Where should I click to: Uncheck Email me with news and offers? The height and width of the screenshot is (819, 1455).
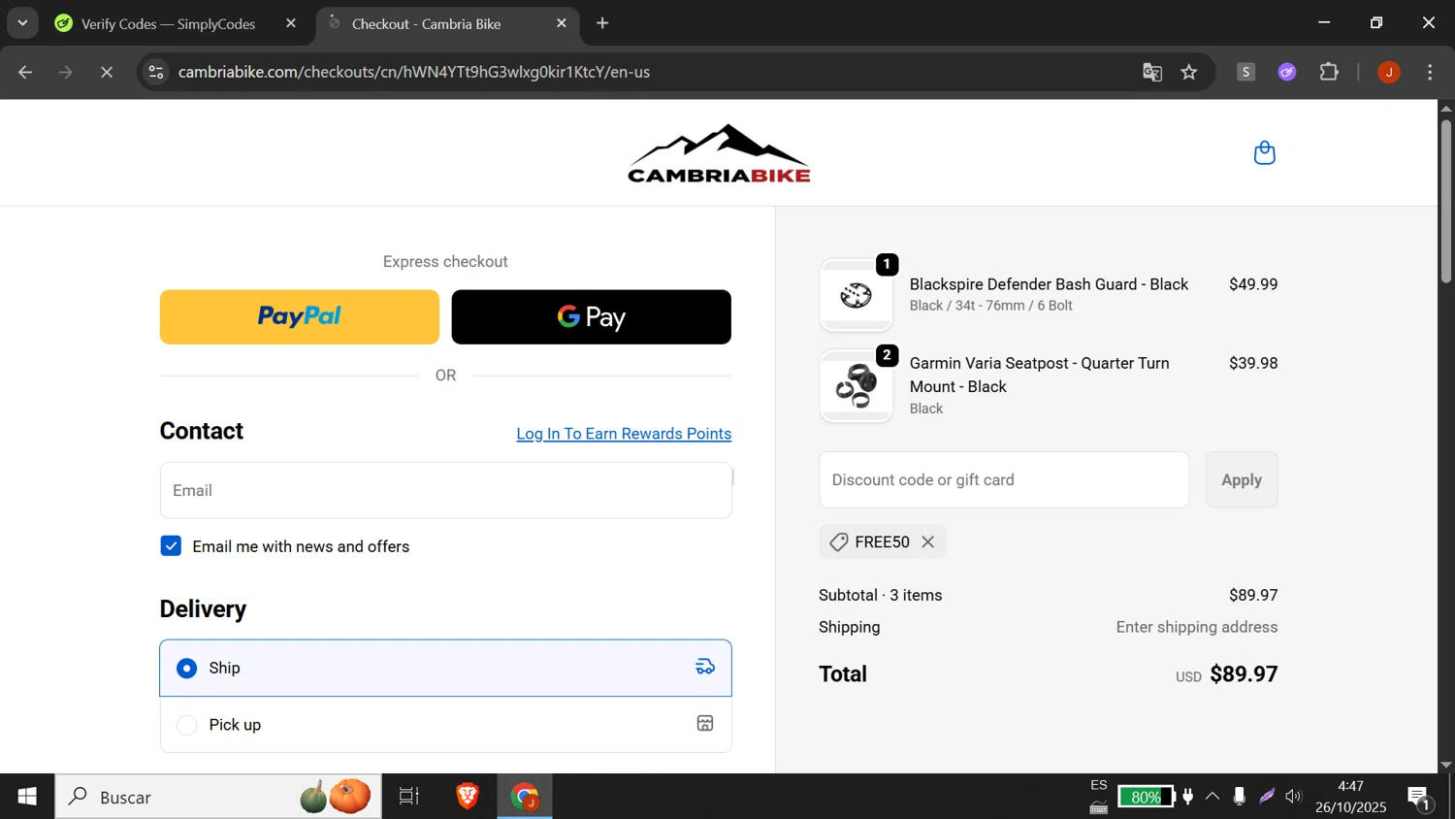(171, 546)
